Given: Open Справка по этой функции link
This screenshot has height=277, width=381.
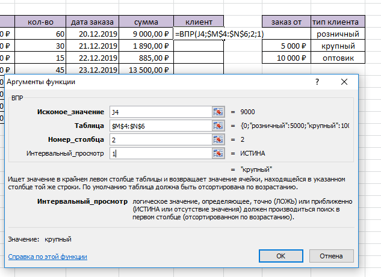Looking at the screenshot, I should click(x=48, y=257).
